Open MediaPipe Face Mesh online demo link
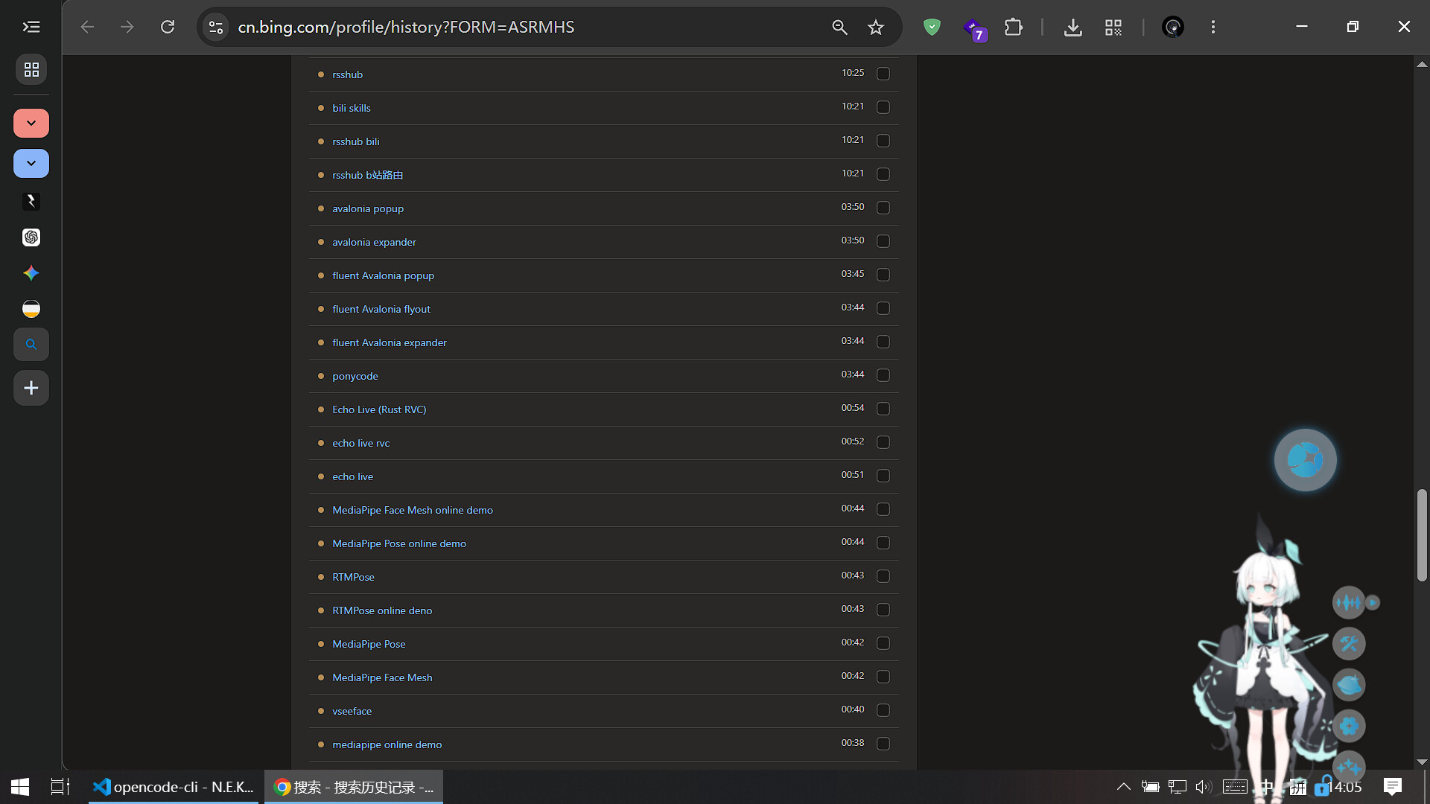1430x804 pixels. click(x=413, y=510)
